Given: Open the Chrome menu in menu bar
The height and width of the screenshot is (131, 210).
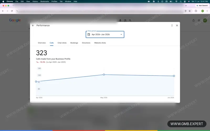Looking at the screenshot, I should (10, 2).
